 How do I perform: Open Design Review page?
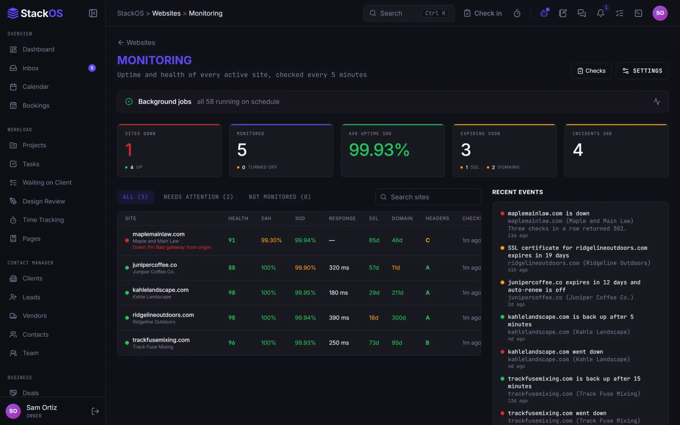click(x=53, y=201)
